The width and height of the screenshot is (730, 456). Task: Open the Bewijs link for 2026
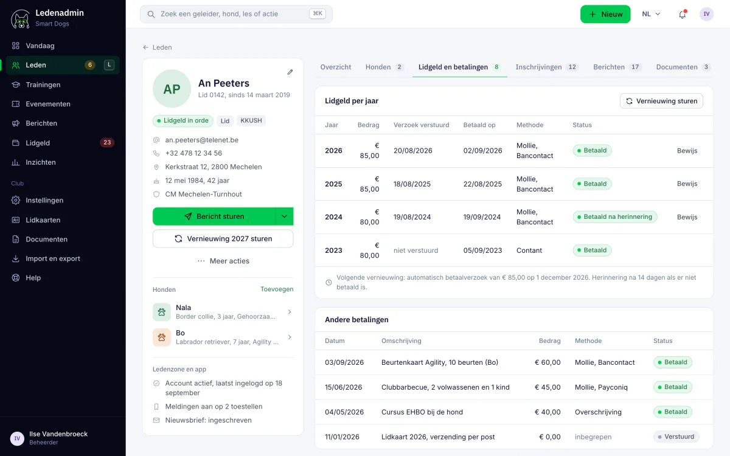point(687,151)
